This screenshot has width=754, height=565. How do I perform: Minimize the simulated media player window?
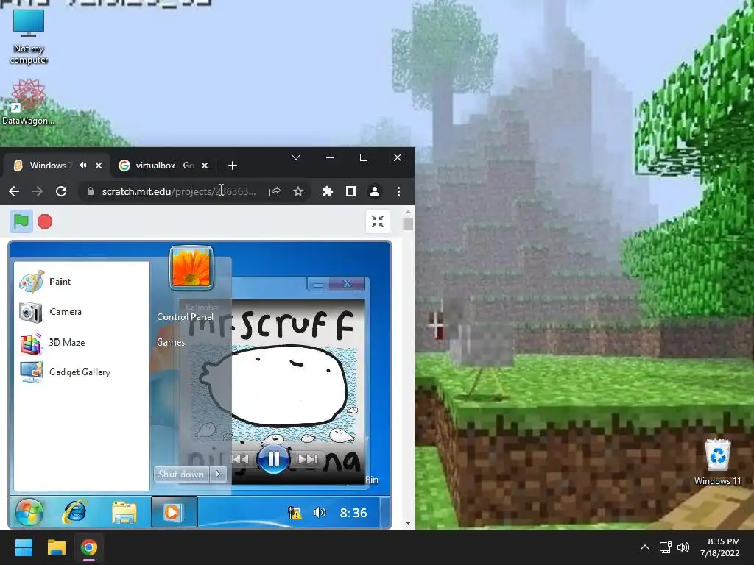click(318, 285)
